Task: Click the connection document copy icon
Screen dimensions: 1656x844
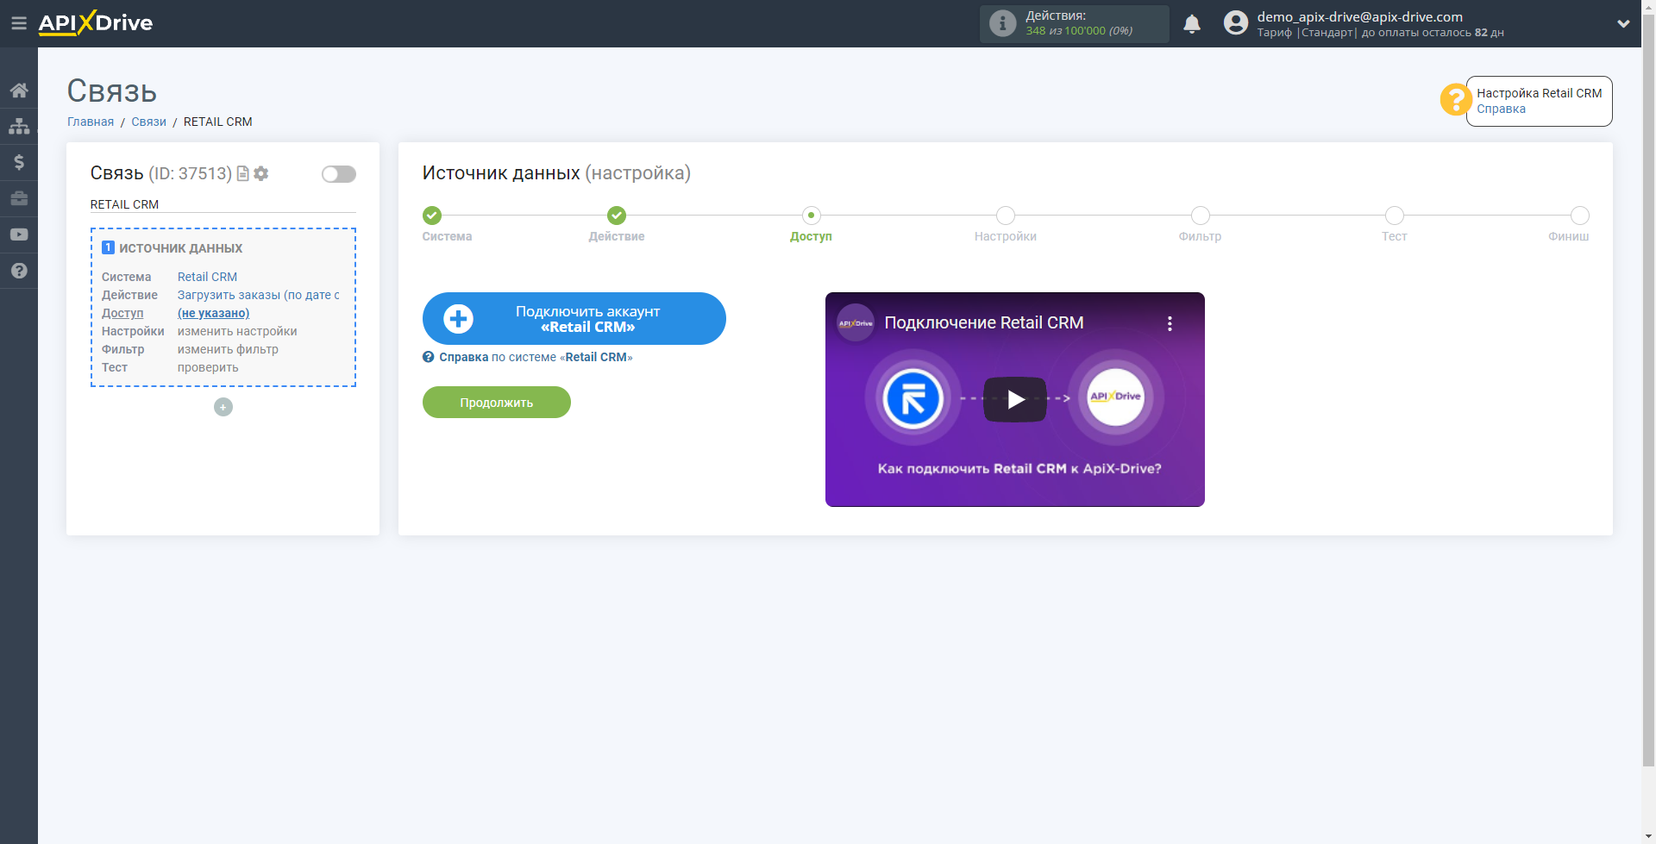Action: coord(243,173)
